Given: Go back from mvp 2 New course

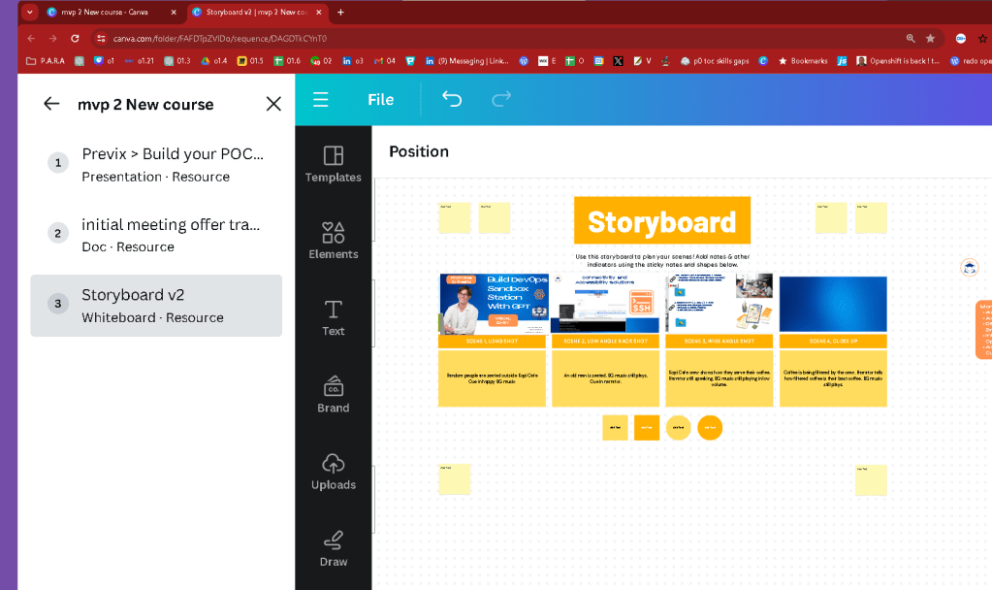Looking at the screenshot, I should tap(51, 104).
